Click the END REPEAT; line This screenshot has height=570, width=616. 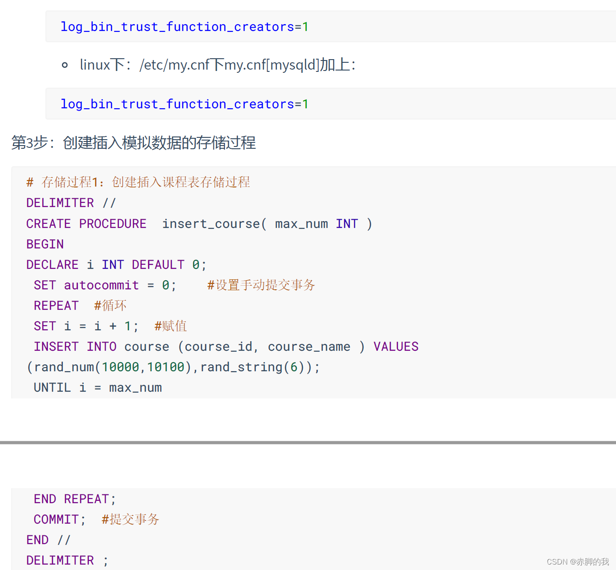click(75, 499)
